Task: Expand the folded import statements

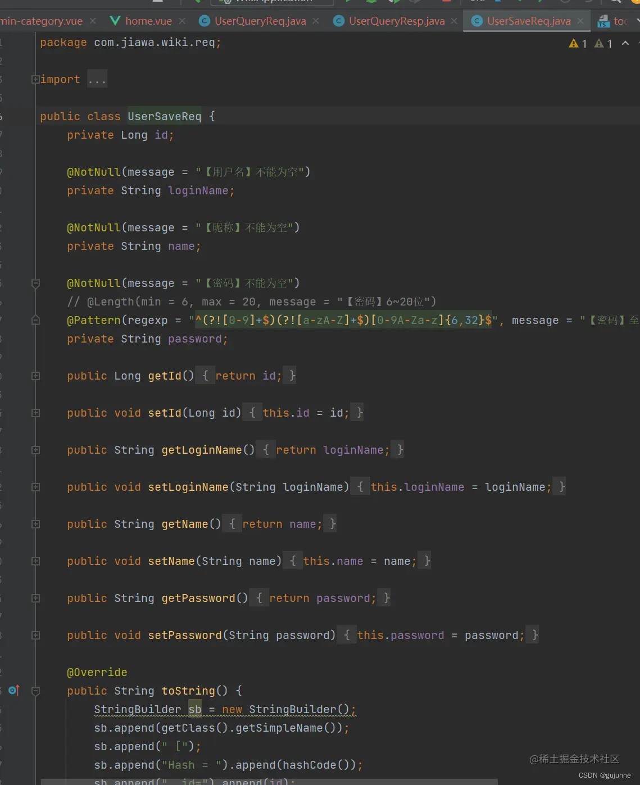Action: [35, 79]
